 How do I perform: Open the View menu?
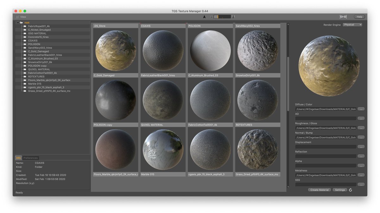click(x=23, y=17)
